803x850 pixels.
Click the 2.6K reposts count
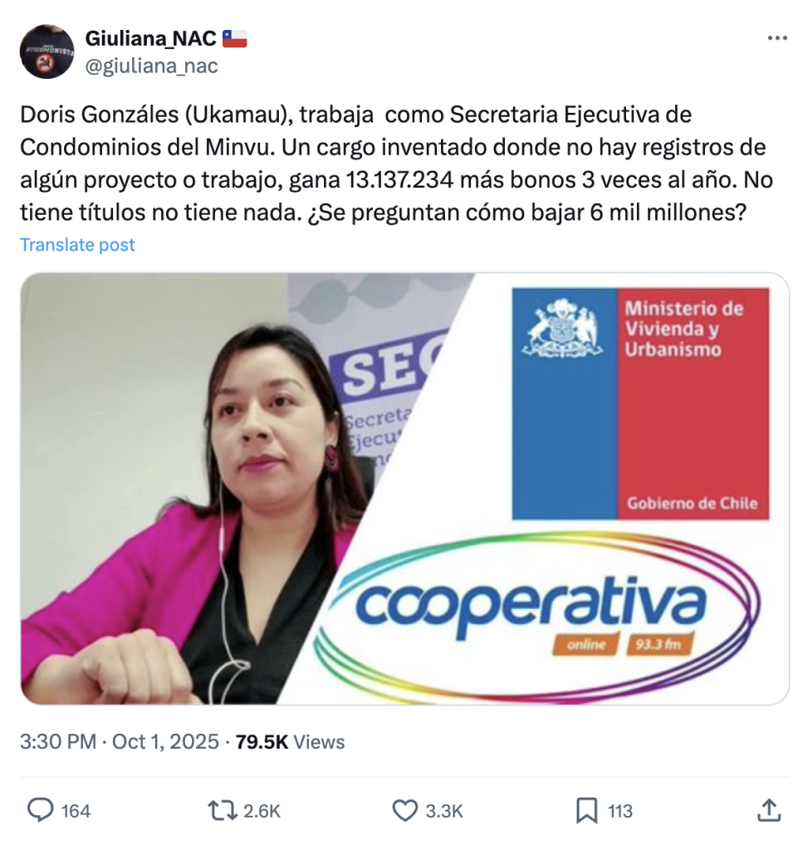coord(262,811)
